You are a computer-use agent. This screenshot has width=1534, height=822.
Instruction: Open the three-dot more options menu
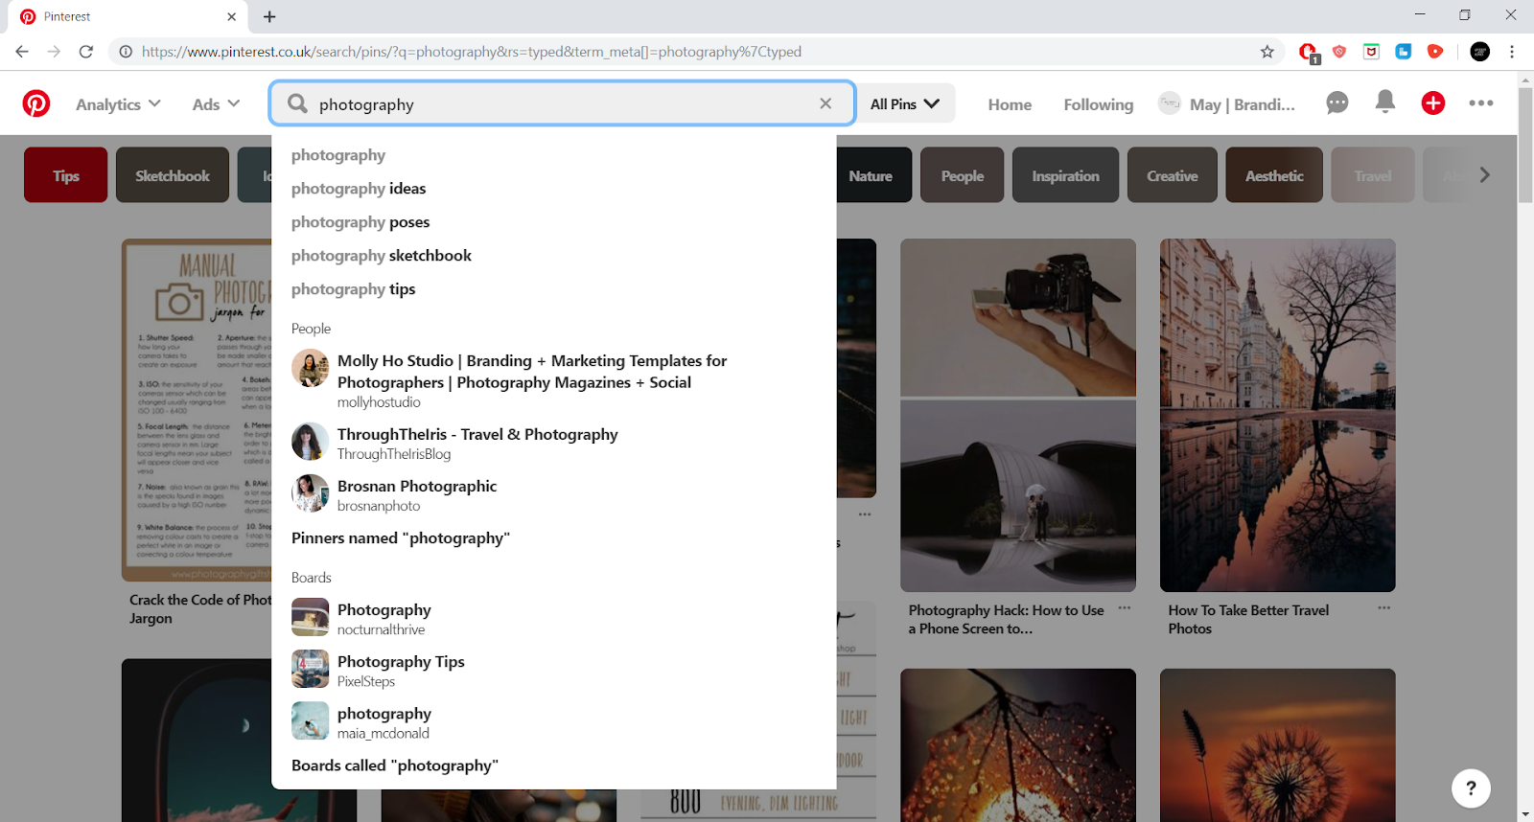pos(1481,103)
